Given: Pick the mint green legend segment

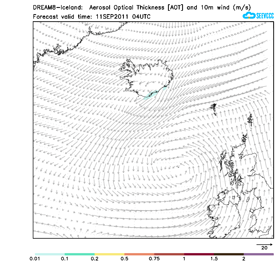Looking at the screenshot, I should 79,254.
